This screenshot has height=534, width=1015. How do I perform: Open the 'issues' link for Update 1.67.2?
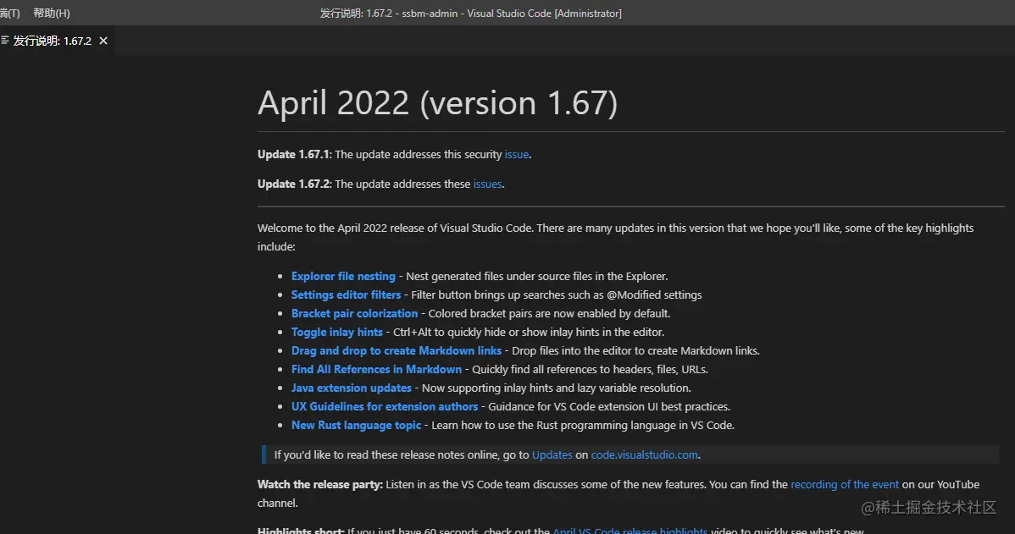(x=487, y=184)
